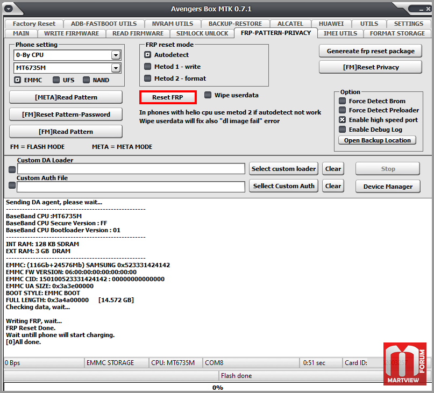Open Device Manager
The height and width of the screenshot is (393, 434).
pos(388,187)
